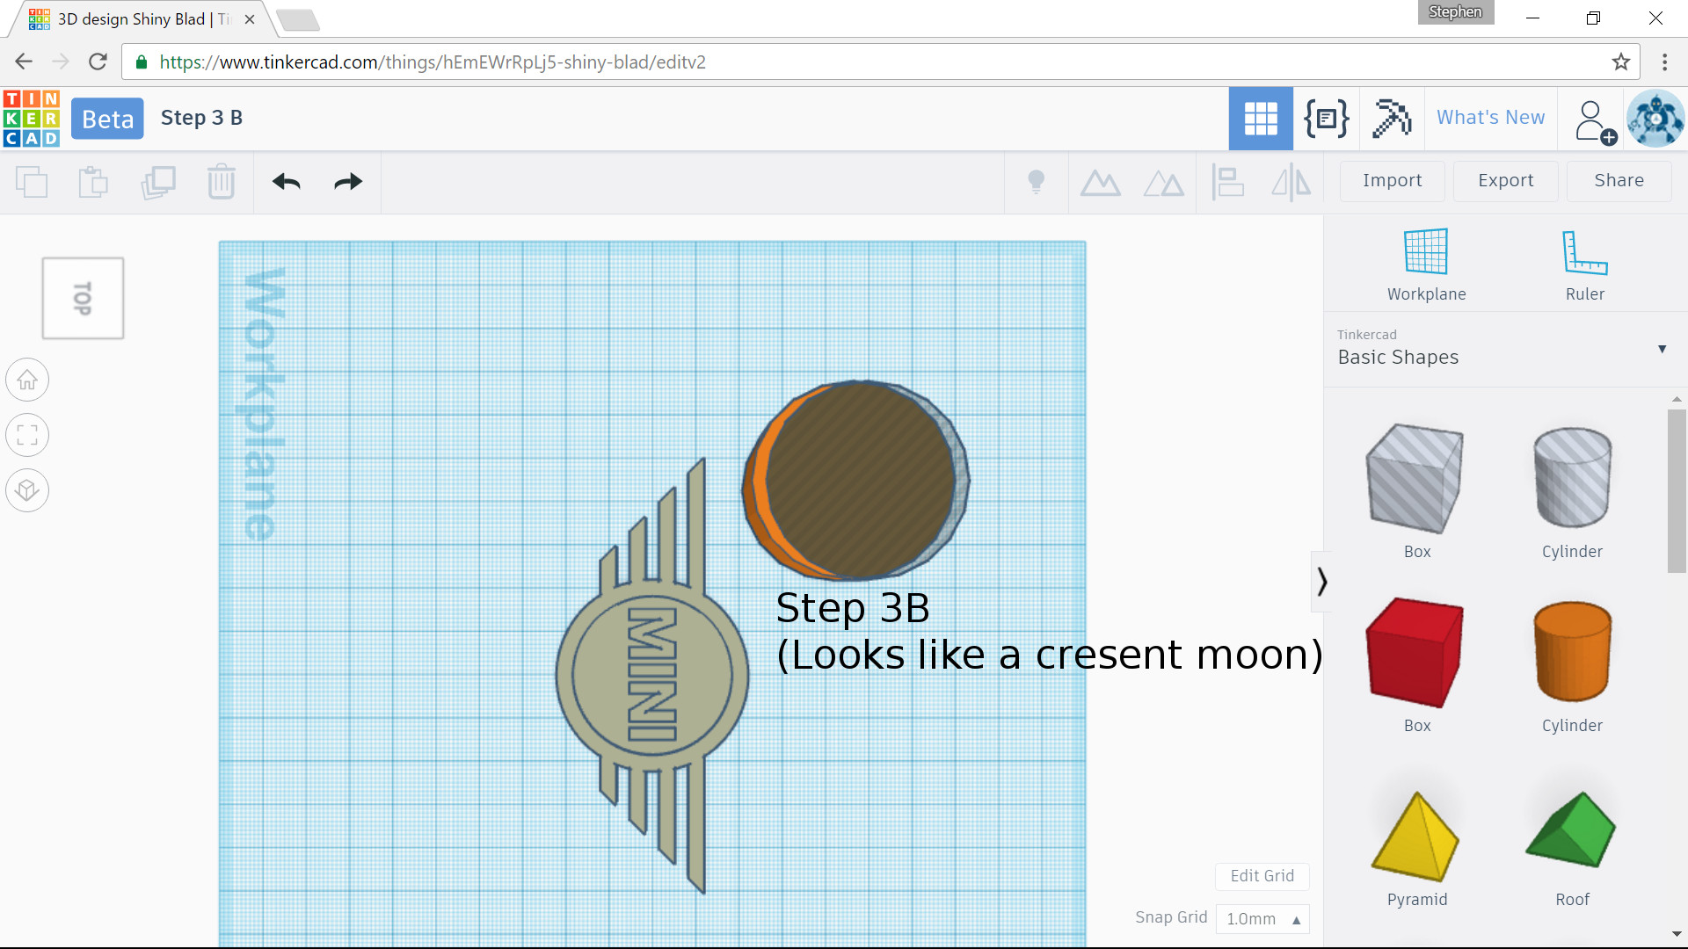Undo the last action

pyautogui.click(x=287, y=182)
